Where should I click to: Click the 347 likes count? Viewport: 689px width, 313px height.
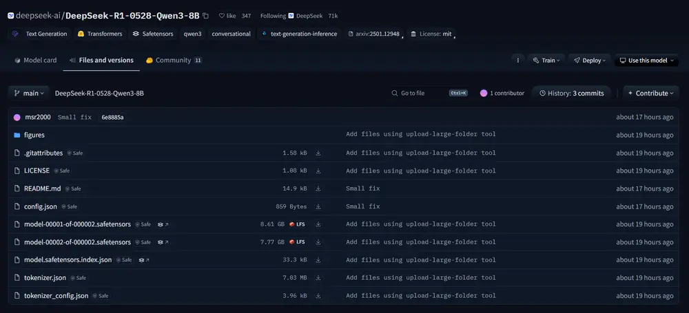tap(247, 16)
